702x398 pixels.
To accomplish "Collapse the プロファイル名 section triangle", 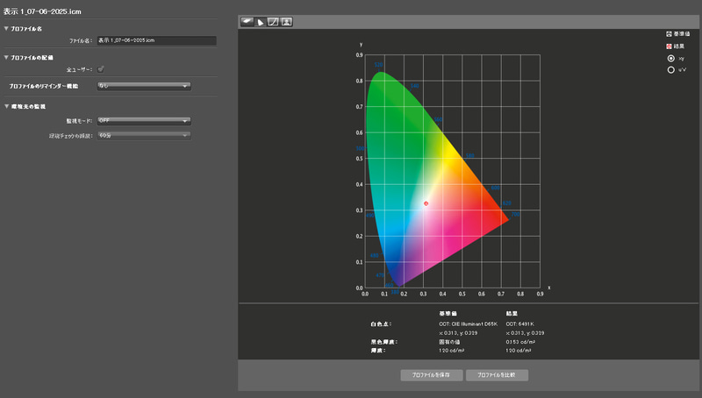I will tap(6, 29).
